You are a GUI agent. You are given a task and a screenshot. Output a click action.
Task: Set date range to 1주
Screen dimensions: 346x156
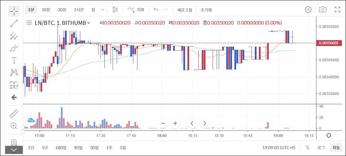pos(109,147)
